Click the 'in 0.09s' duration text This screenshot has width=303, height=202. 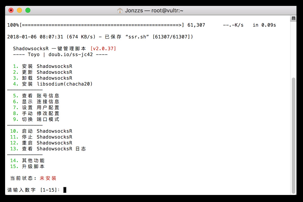pos(264,25)
